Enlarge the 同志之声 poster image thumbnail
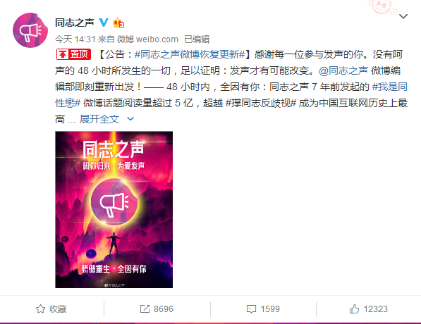421x324 pixels. pos(114,209)
